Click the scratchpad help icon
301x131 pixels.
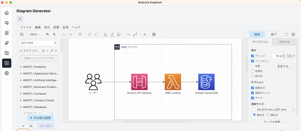(x=43, y=51)
